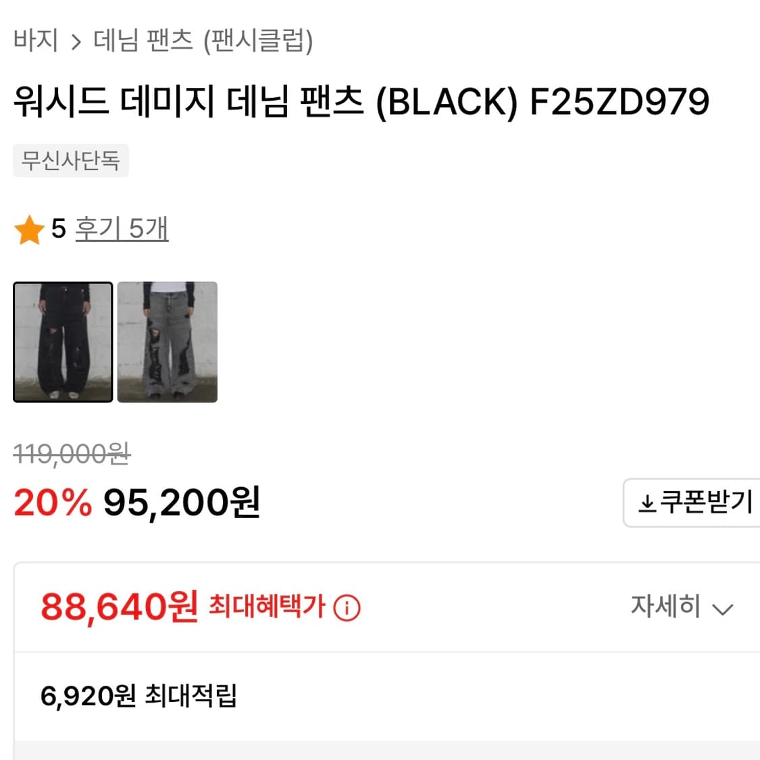
Task: Expand the 자세히 benefits details section
Action: point(682,607)
